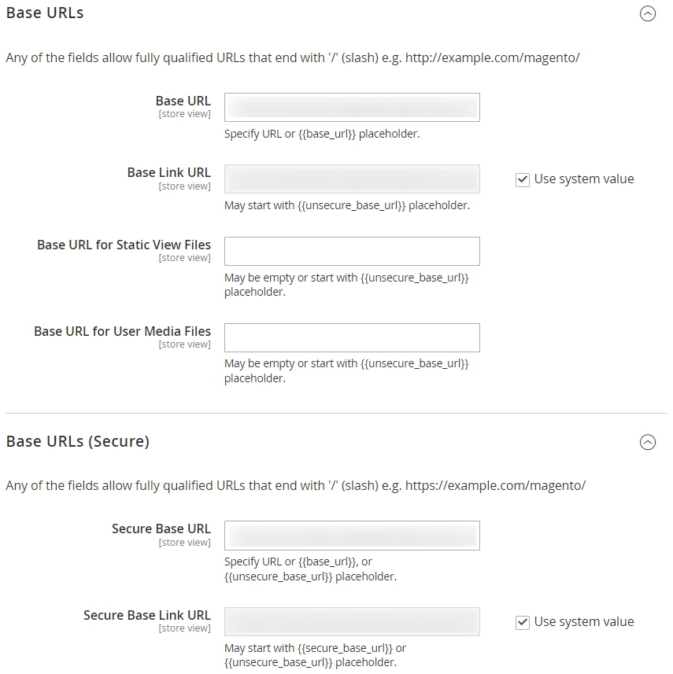Click 'Use system value' text beside Secure Base Link URL
Viewport: 673px width, 674px height.
coord(584,621)
